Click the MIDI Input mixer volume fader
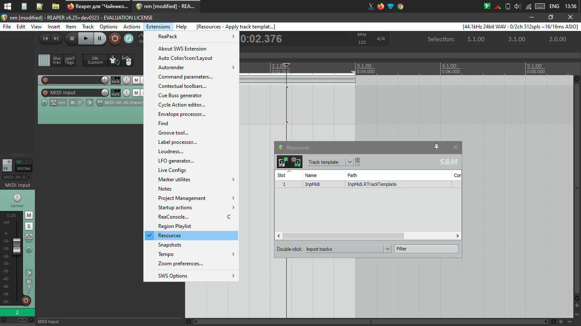The width and height of the screenshot is (581, 326). (17, 246)
